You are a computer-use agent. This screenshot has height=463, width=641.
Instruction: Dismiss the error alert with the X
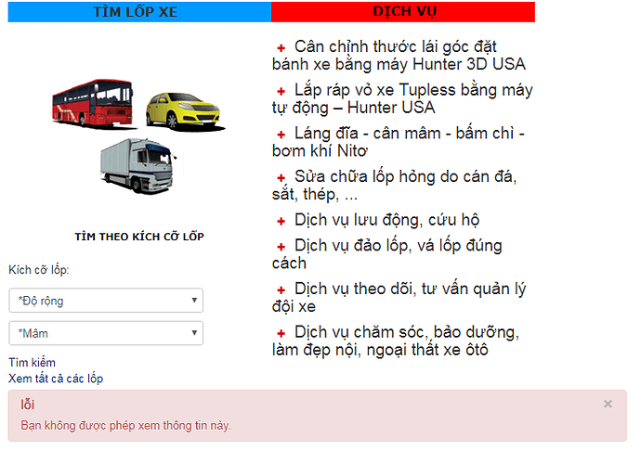(x=608, y=404)
